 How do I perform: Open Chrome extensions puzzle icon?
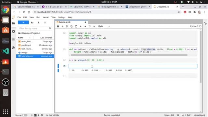pos(195,12)
